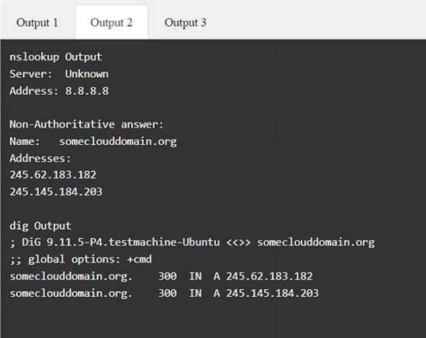This screenshot has width=426, height=338.
Task: Click nslookup address 245.62.183.182
Action: tap(53, 175)
